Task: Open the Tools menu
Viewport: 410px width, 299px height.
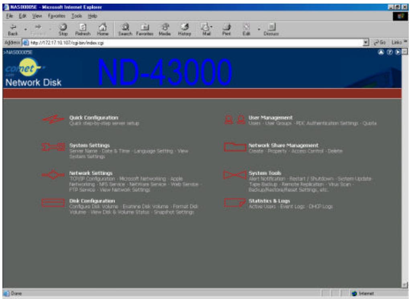Action: tap(77, 16)
